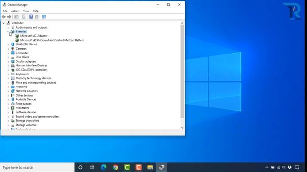
Task: Click the ACPI-Compliant Control Method Battery icon
Action: click(x=17, y=40)
